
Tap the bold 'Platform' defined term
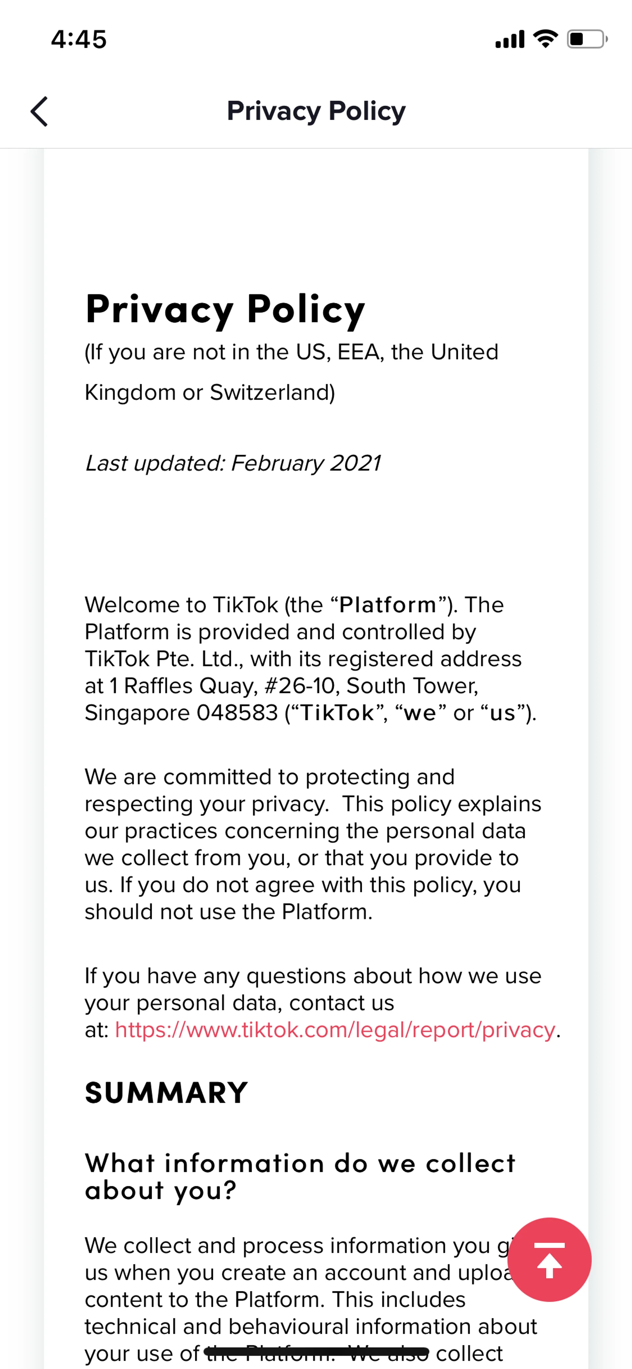[x=388, y=605]
